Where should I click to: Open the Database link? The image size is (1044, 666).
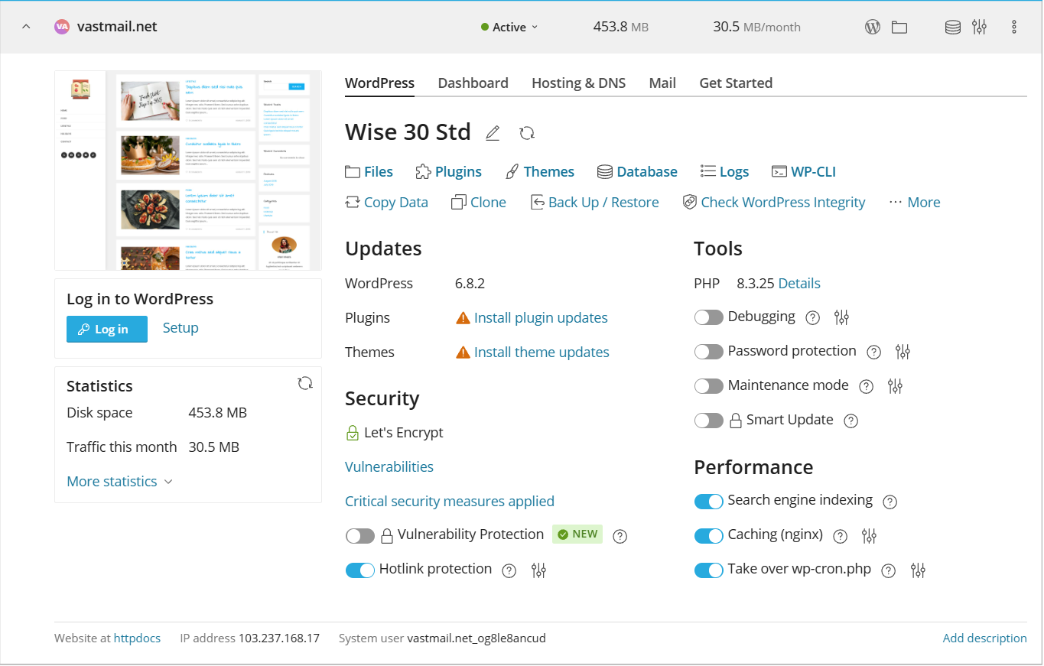click(x=637, y=172)
